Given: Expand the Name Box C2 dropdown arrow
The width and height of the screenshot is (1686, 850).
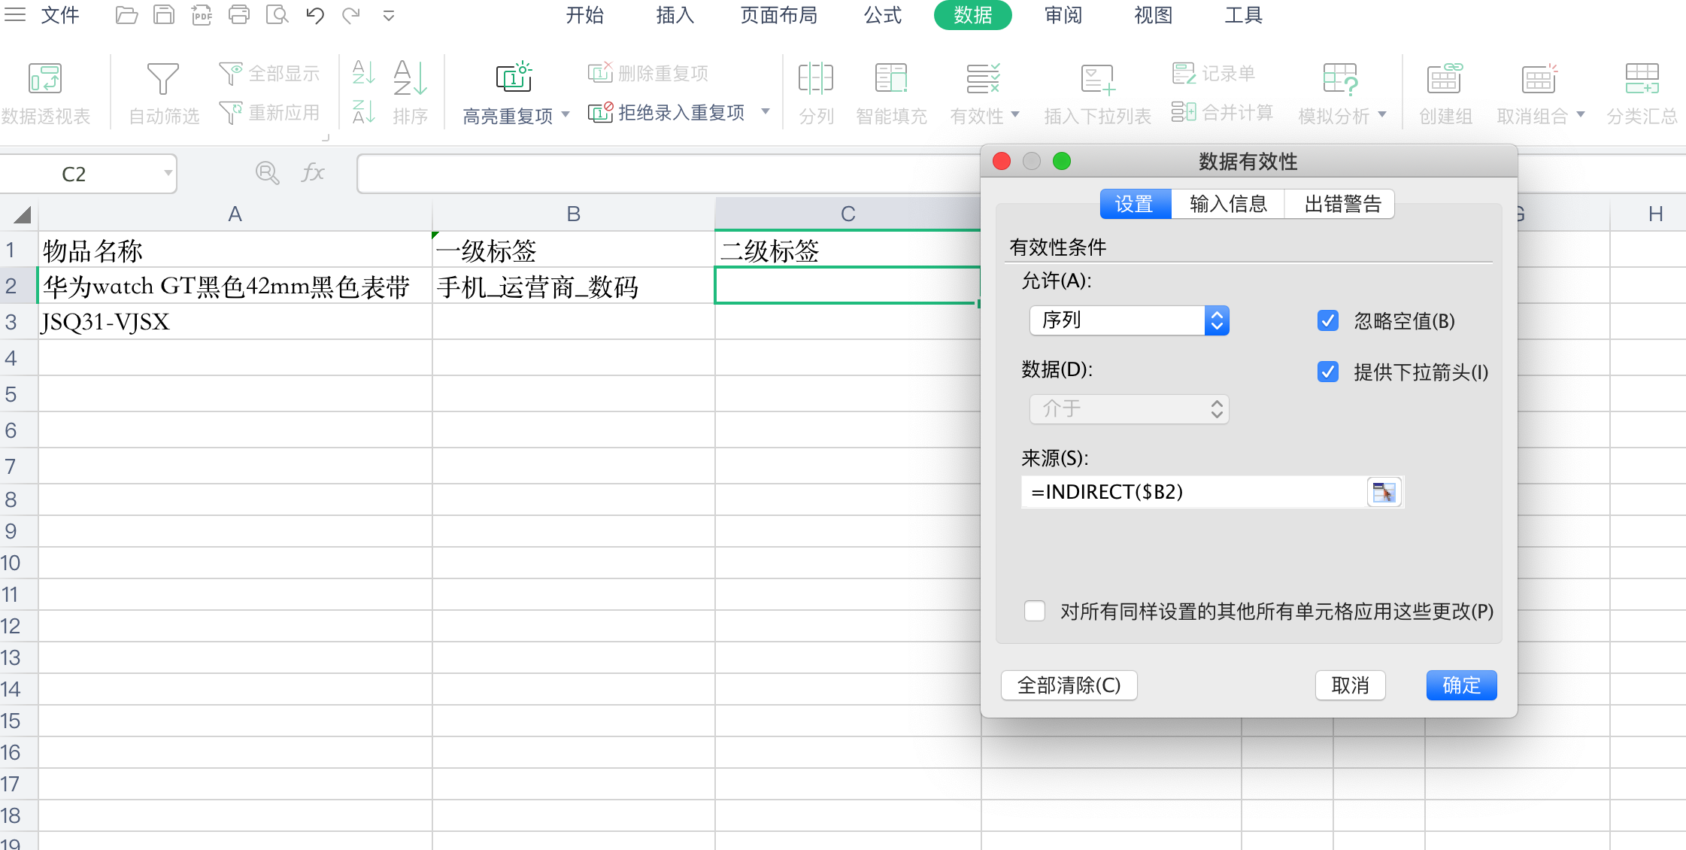Looking at the screenshot, I should pos(168,173).
